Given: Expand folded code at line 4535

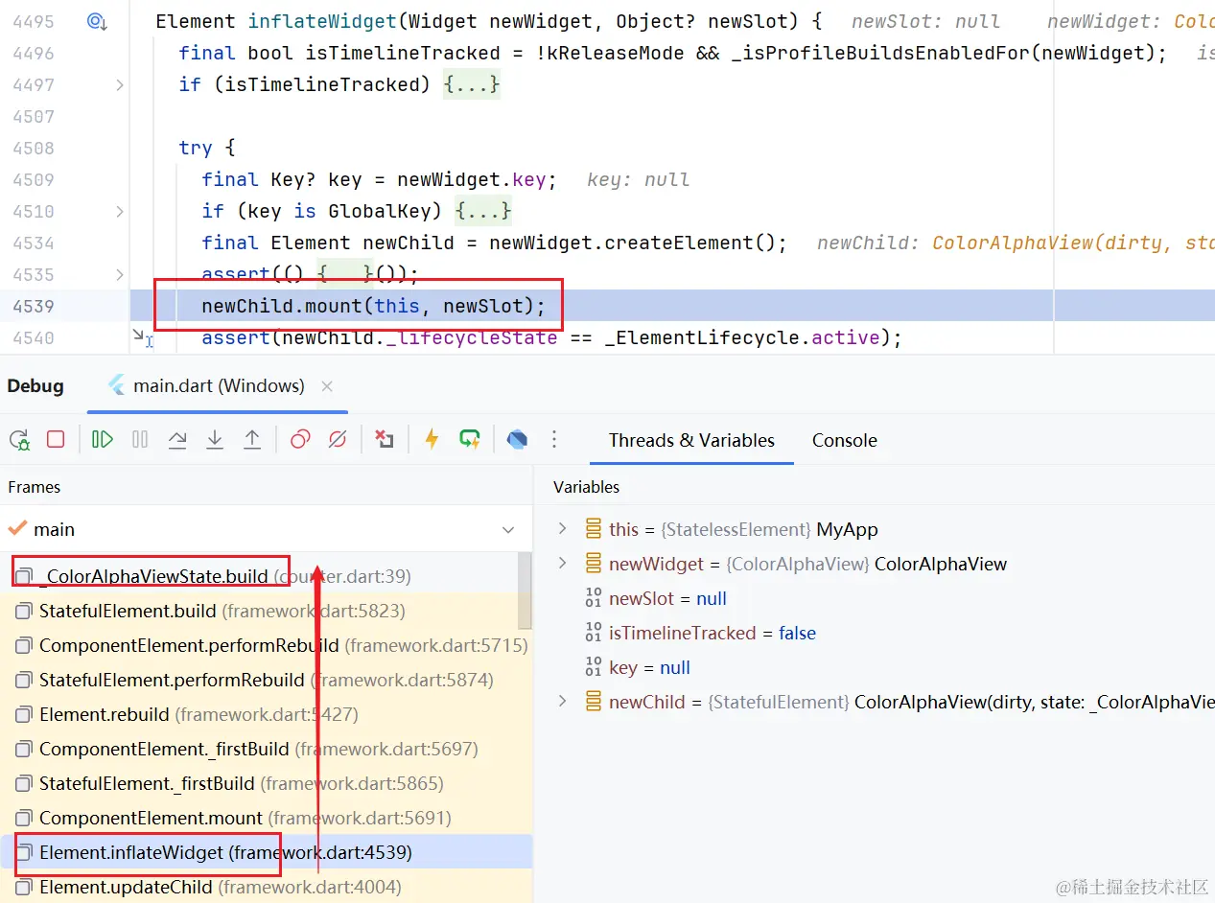Looking at the screenshot, I should 119,274.
